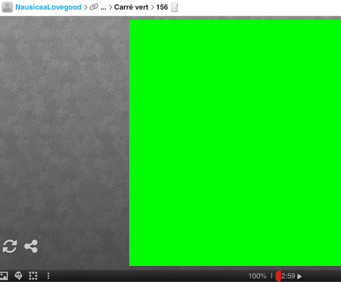Click the NausicaaLovegood avatar icon
Viewport: 341px width, 282px height.
pos(7,7)
